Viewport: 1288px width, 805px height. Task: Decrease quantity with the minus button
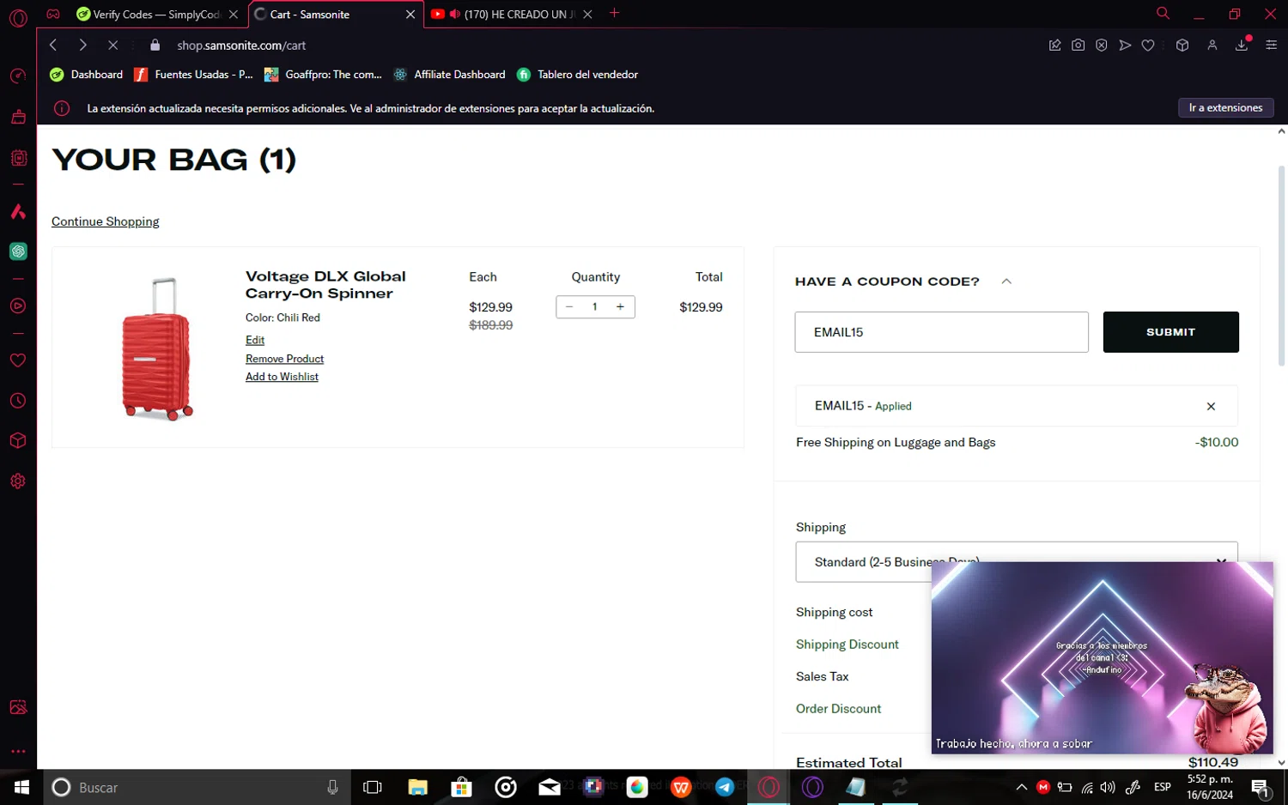[x=569, y=306]
